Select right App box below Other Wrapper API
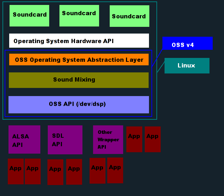 click(115, 170)
